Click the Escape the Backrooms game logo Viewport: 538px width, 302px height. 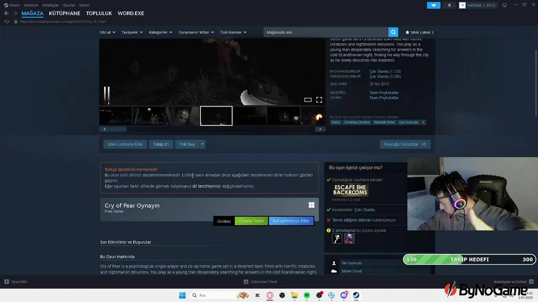pos(351,190)
